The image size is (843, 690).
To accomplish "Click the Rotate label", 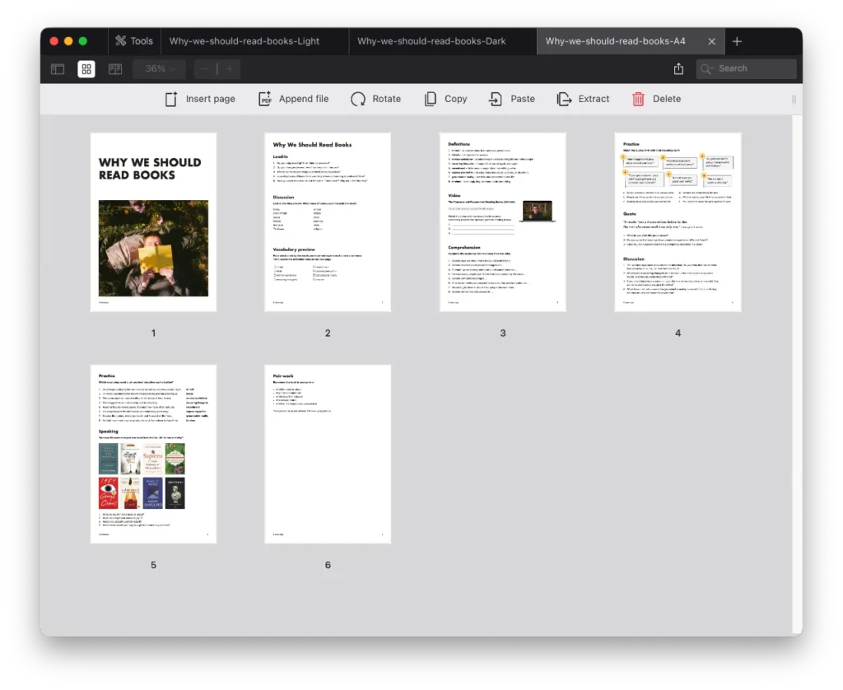I will tap(387, 99).
